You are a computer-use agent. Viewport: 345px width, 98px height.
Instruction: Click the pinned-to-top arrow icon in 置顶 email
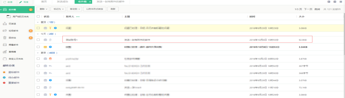pos(50,28)
